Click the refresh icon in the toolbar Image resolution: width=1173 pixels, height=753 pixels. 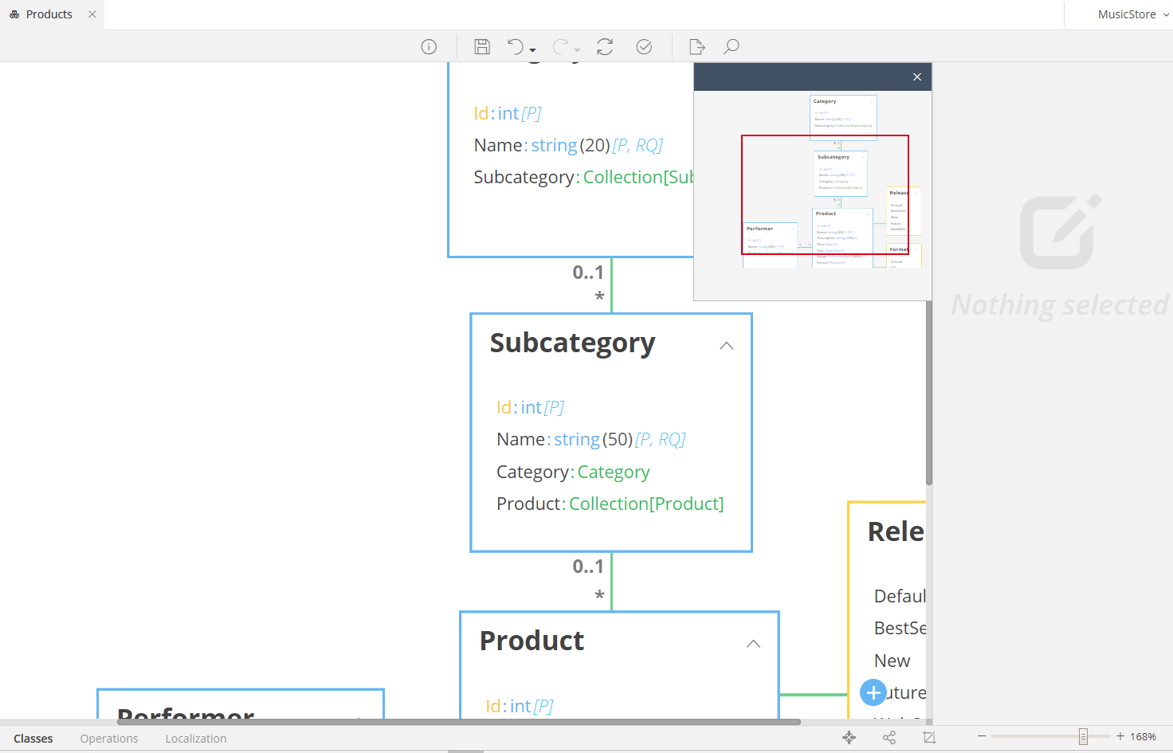coord(605,47)
